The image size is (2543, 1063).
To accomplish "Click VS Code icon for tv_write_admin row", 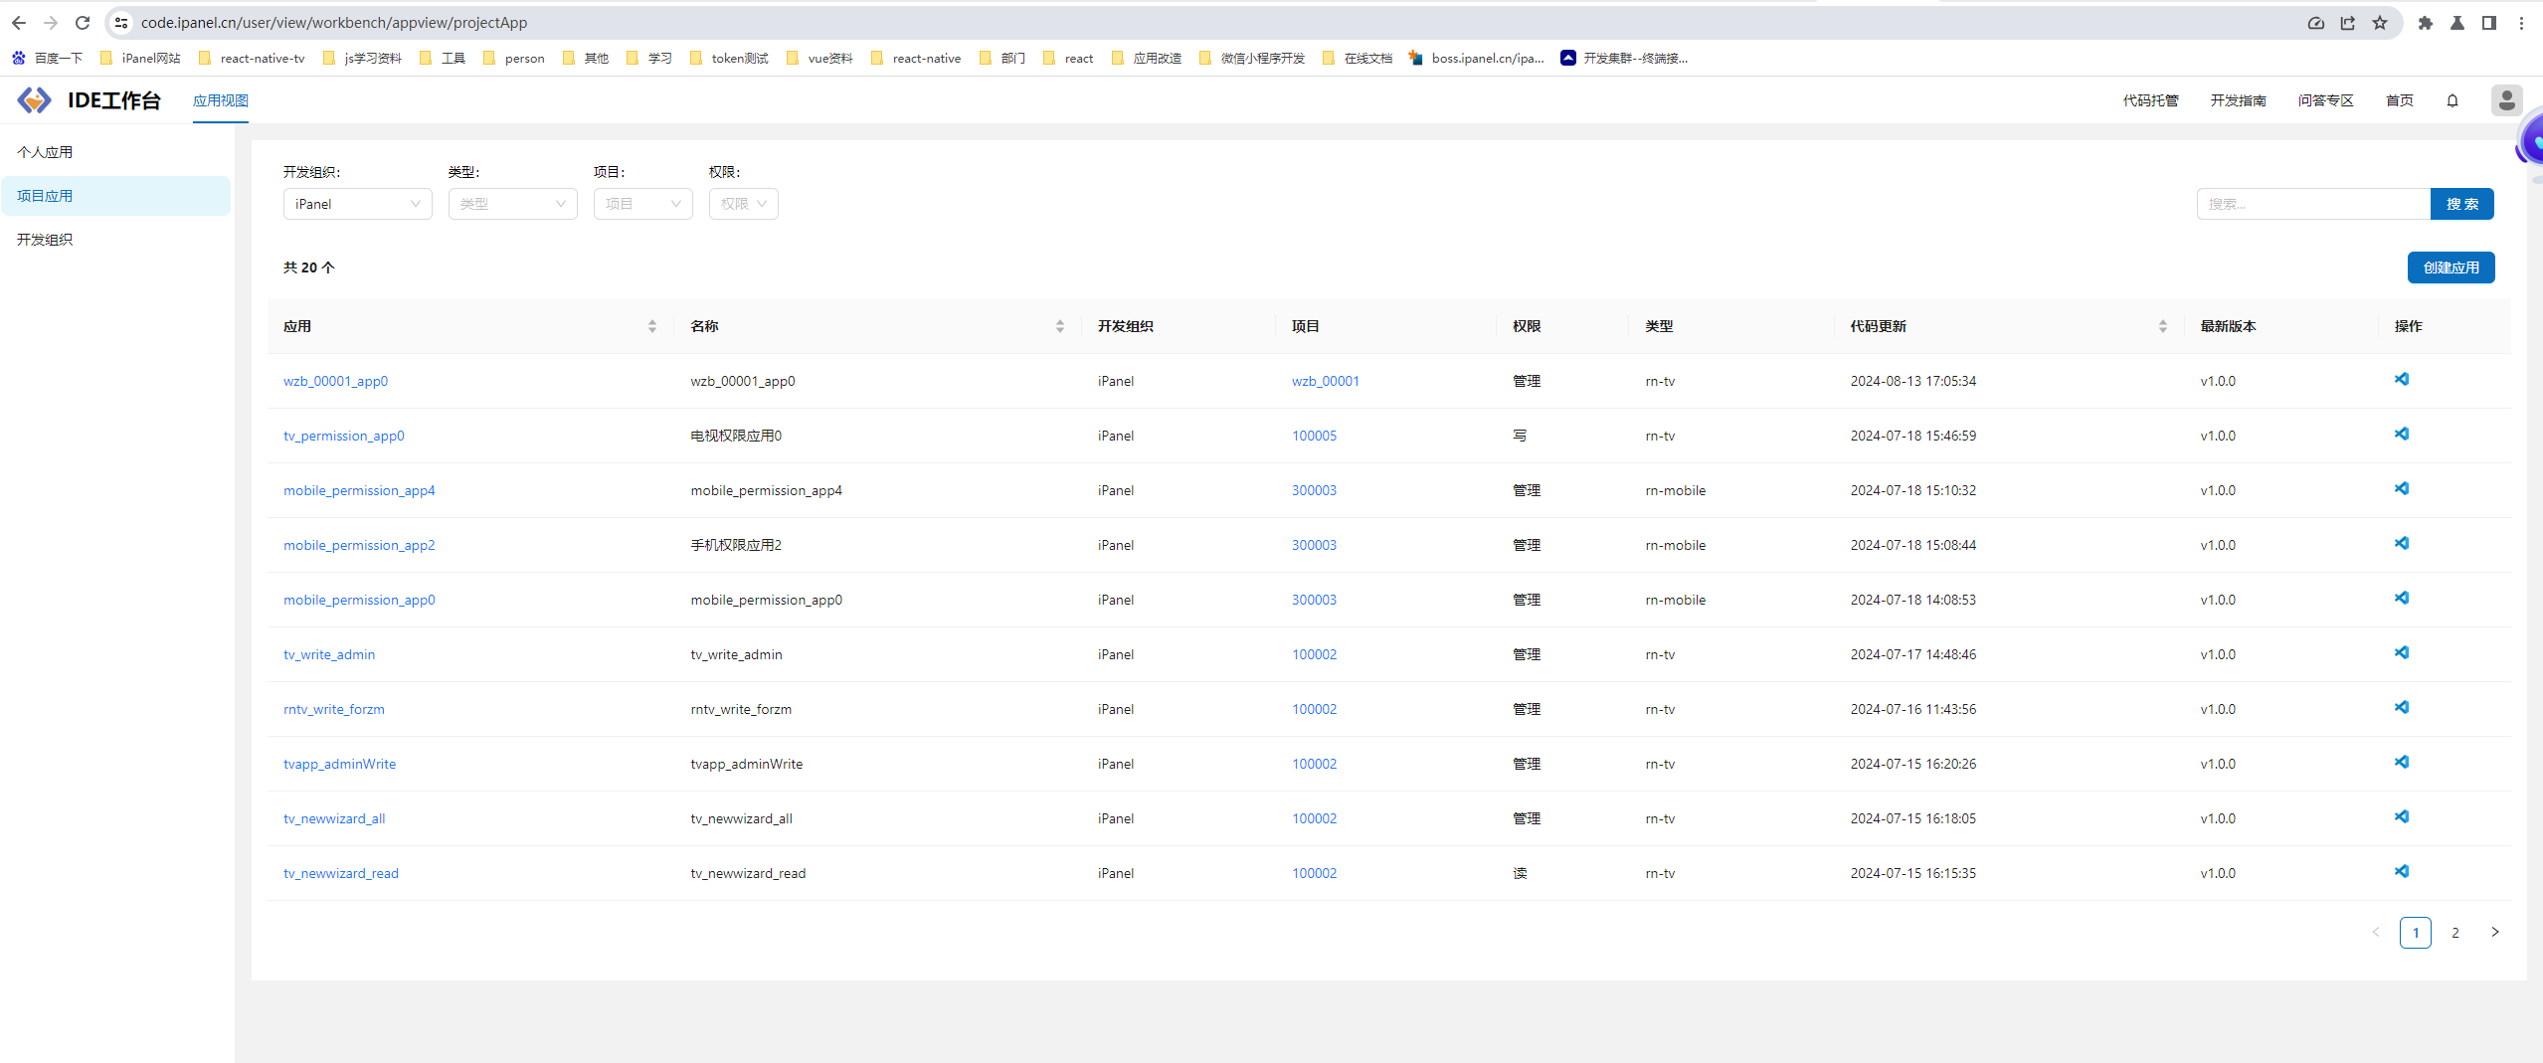I will (x=2401, y=653).
